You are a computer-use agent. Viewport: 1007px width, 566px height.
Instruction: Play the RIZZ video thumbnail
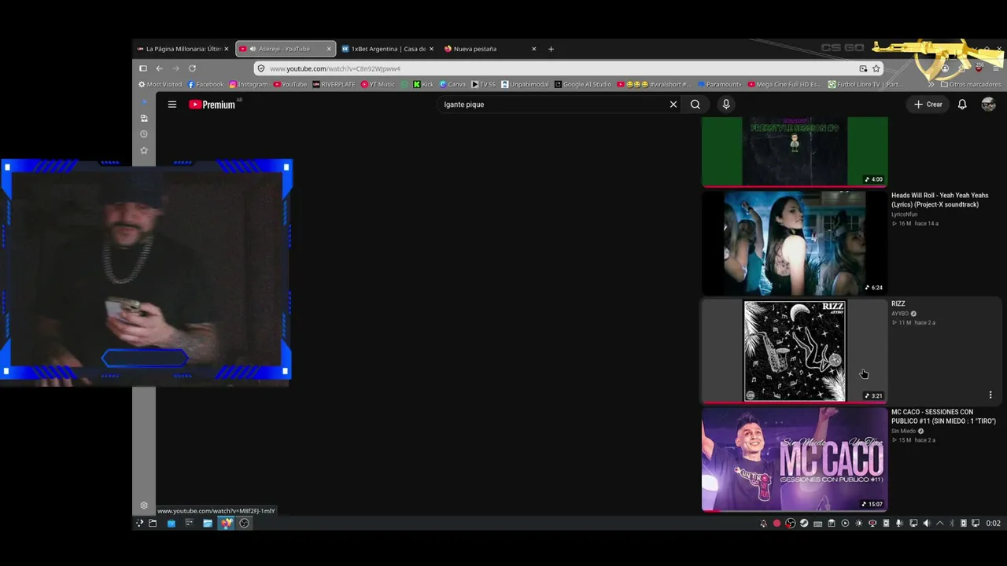(795, 351)
